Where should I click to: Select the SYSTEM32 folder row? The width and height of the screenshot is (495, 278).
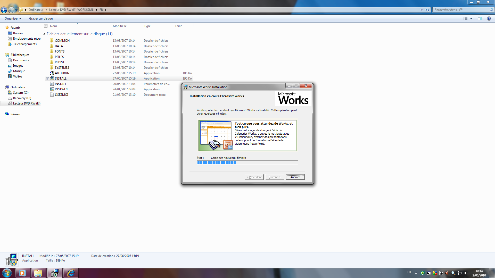coord(119,68)
